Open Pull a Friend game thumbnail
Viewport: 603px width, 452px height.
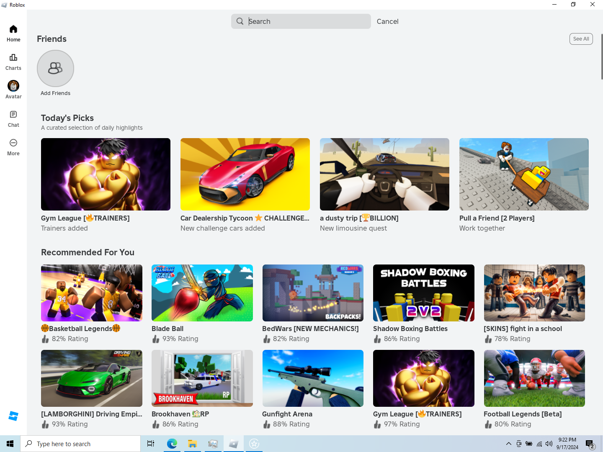pyautogui.click(x=524, y=174)
